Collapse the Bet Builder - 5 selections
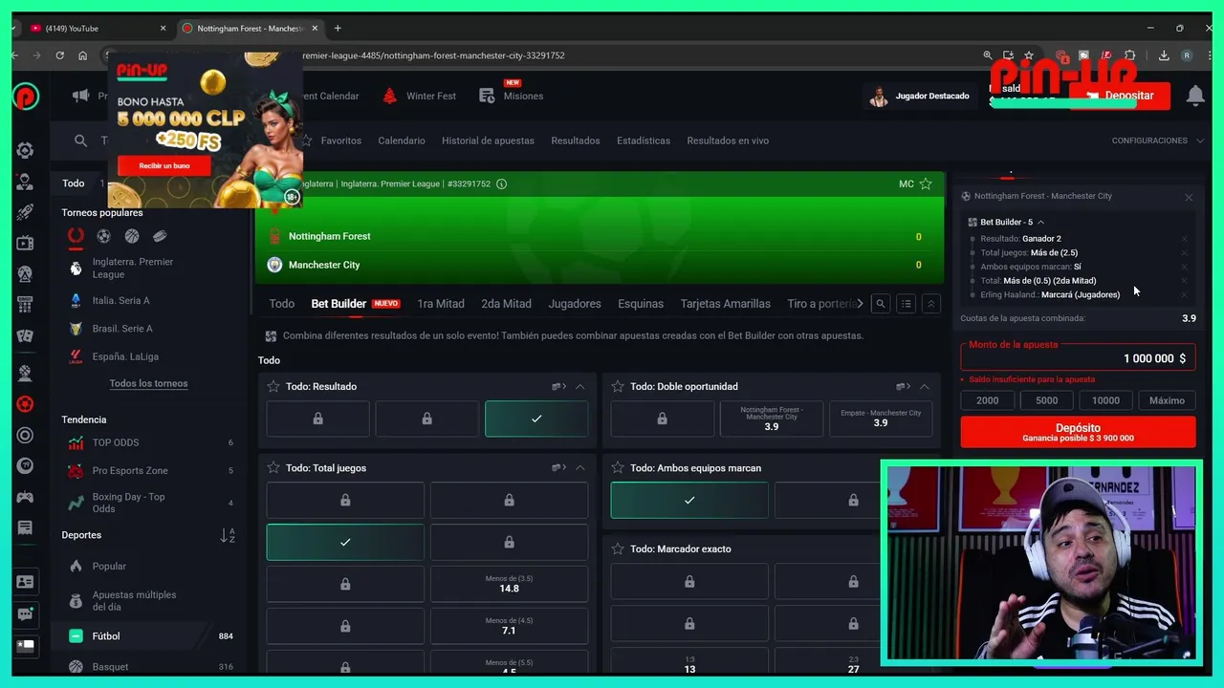Screen dimensions: 1224x688 coord(1041,222)
